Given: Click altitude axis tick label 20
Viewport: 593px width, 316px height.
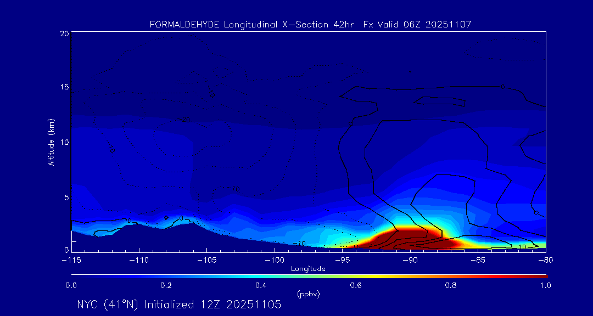Looking at the screenshot, I should [64, 33].
